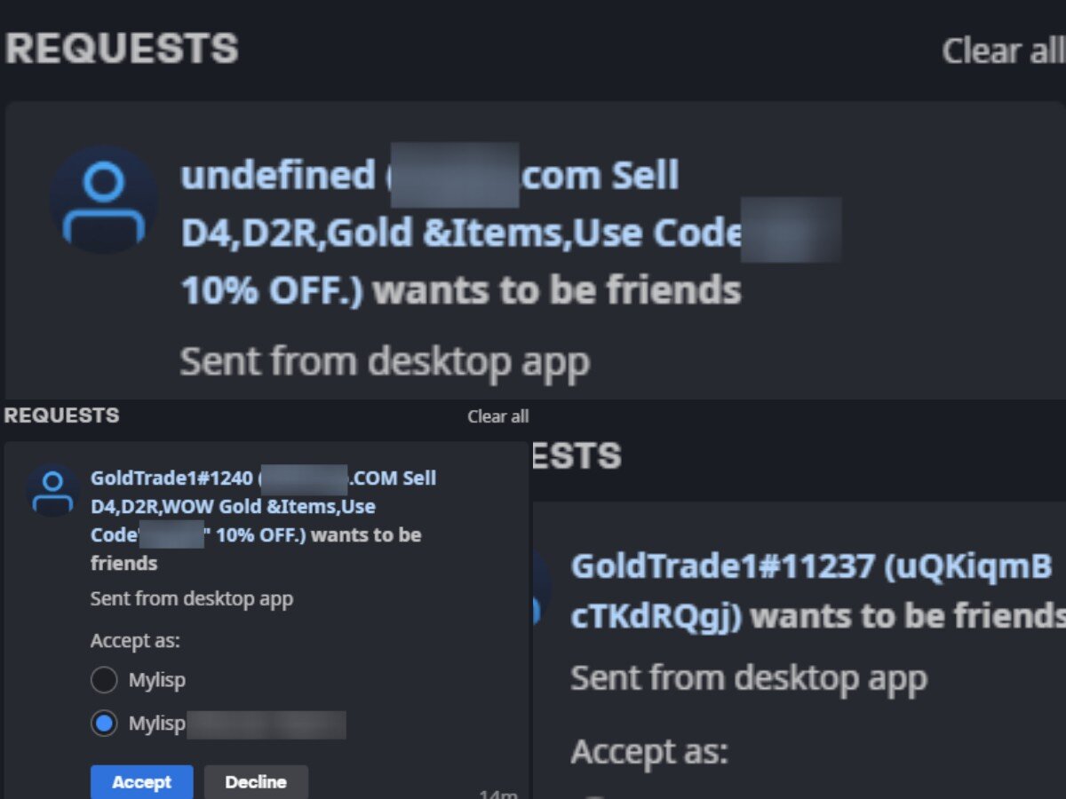1066x799 pixels.
Task: Click the GoldTrade1#1240 profile avatar icon
Action: point(53,491)
